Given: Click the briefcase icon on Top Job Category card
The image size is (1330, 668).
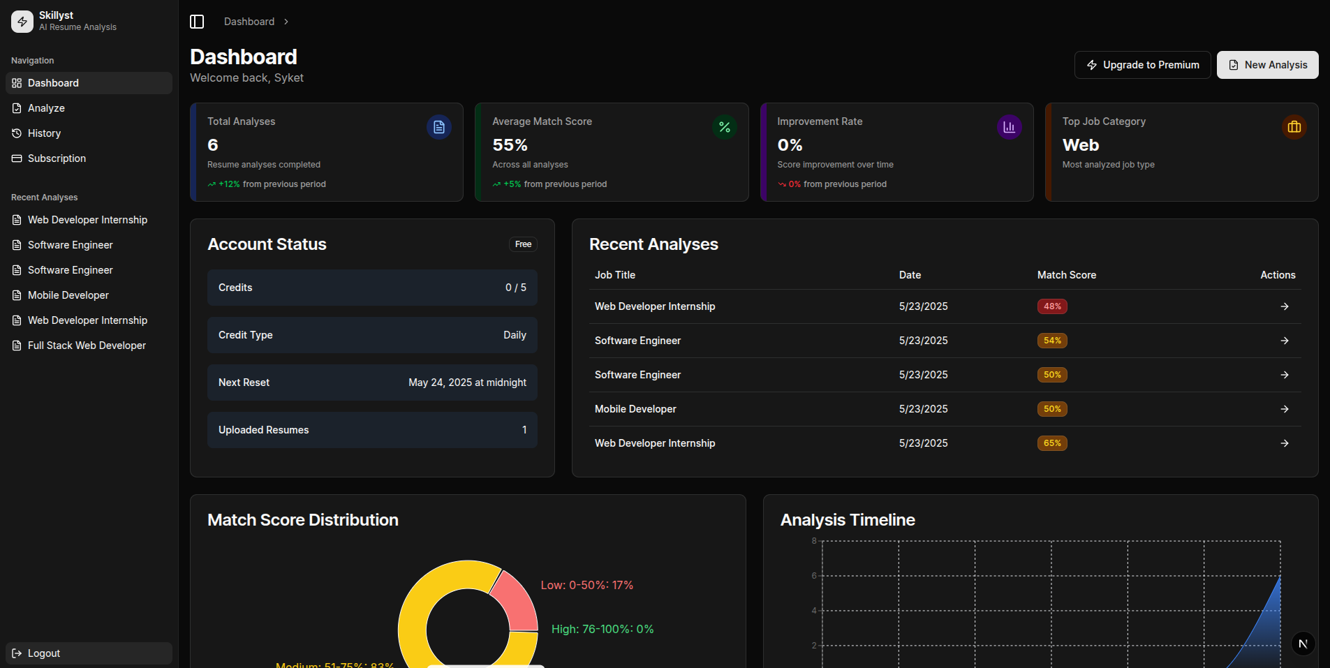Looking at the screenshot, I should pos(1294,127).
